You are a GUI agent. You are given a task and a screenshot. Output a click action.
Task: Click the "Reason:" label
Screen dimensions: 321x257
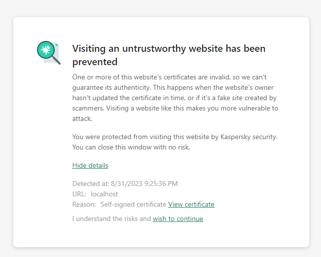[84, 204]
